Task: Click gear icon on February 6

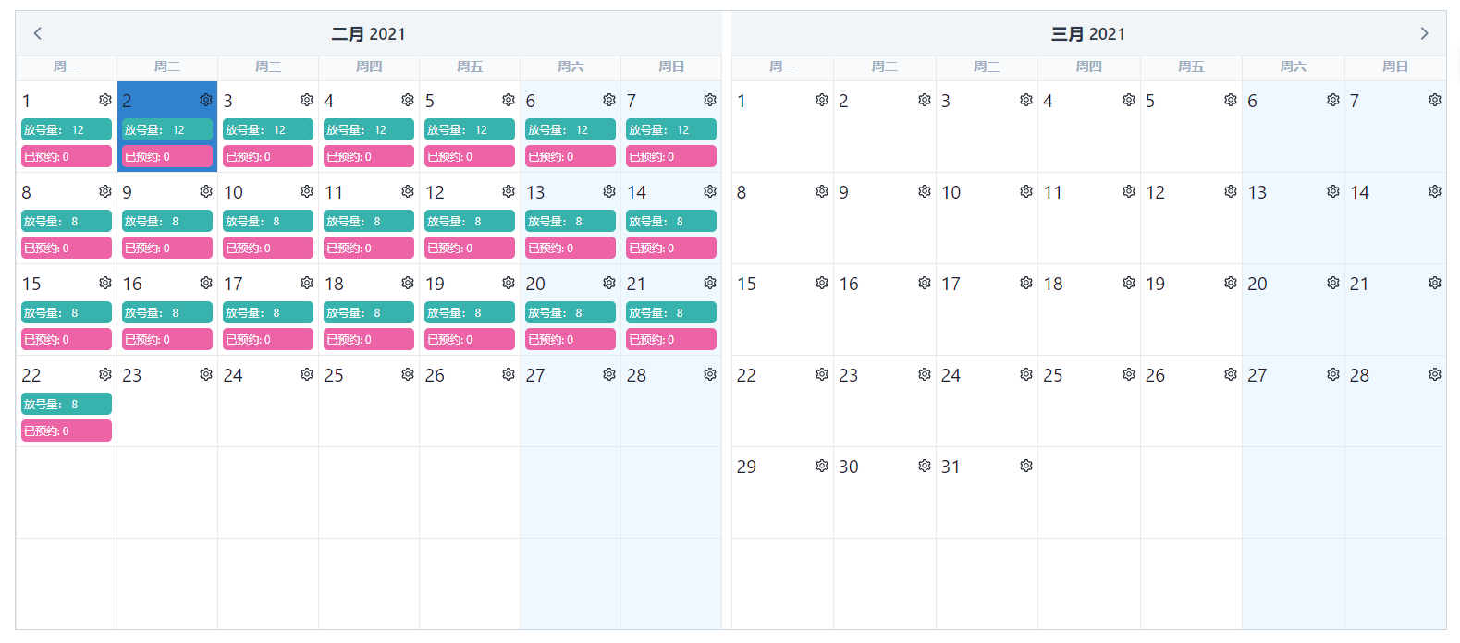Action: point(609,100)
